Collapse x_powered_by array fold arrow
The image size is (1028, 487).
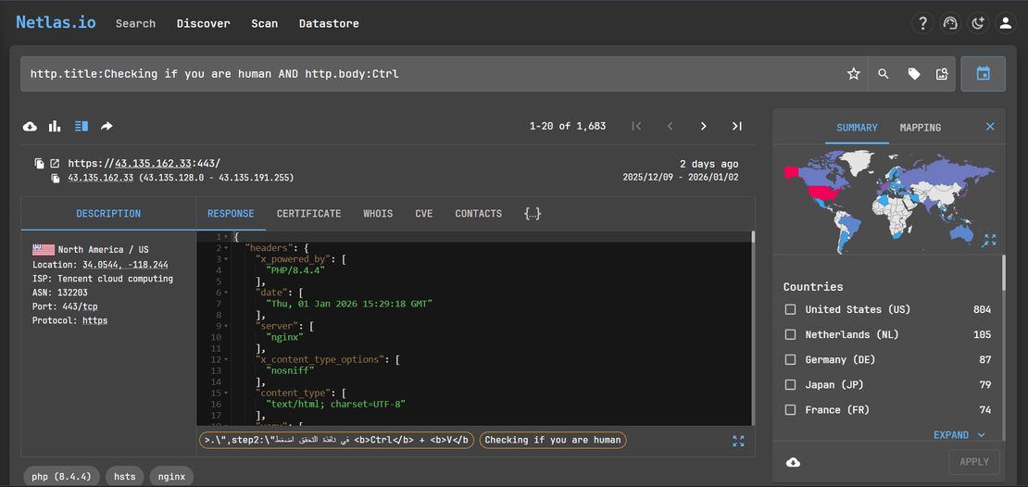click(x=226, y=259)
